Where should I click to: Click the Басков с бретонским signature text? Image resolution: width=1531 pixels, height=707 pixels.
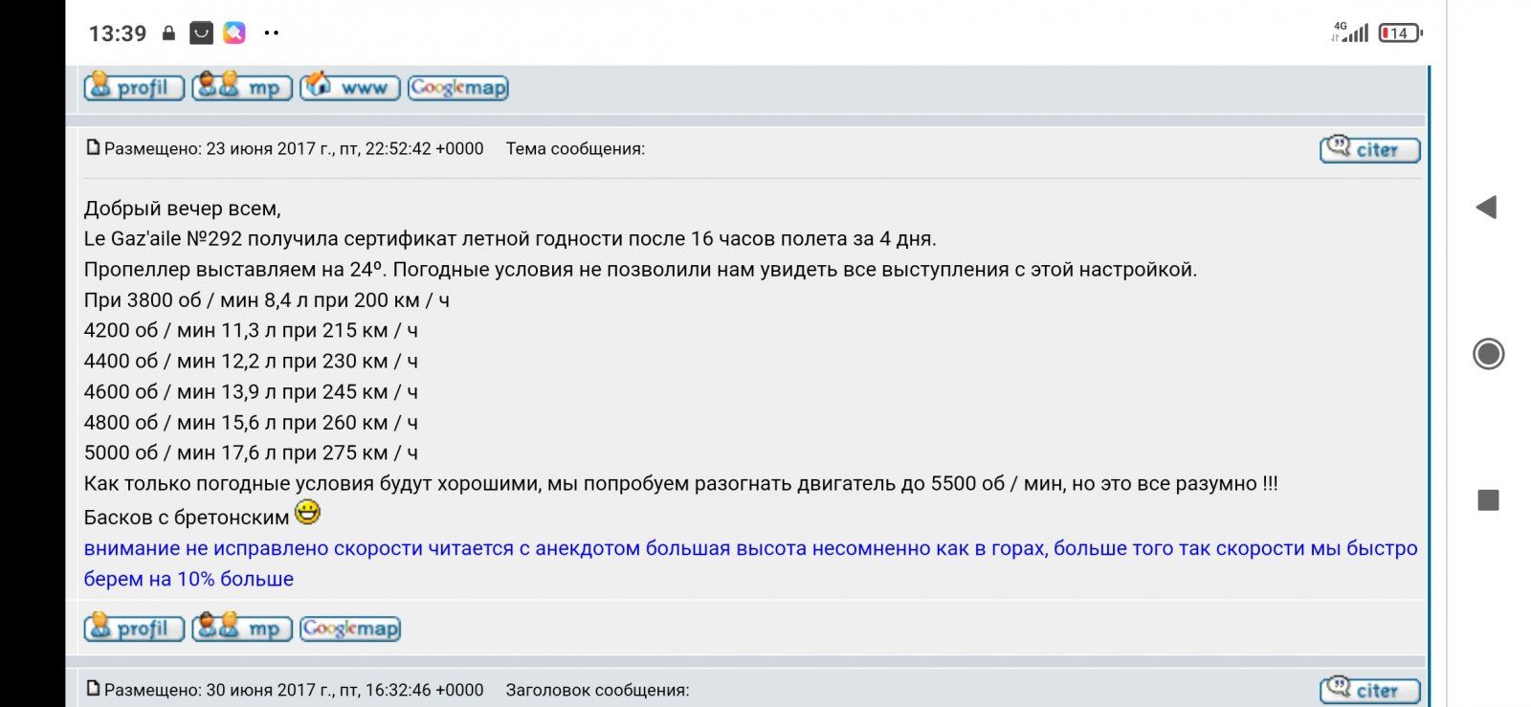[187, 518]
